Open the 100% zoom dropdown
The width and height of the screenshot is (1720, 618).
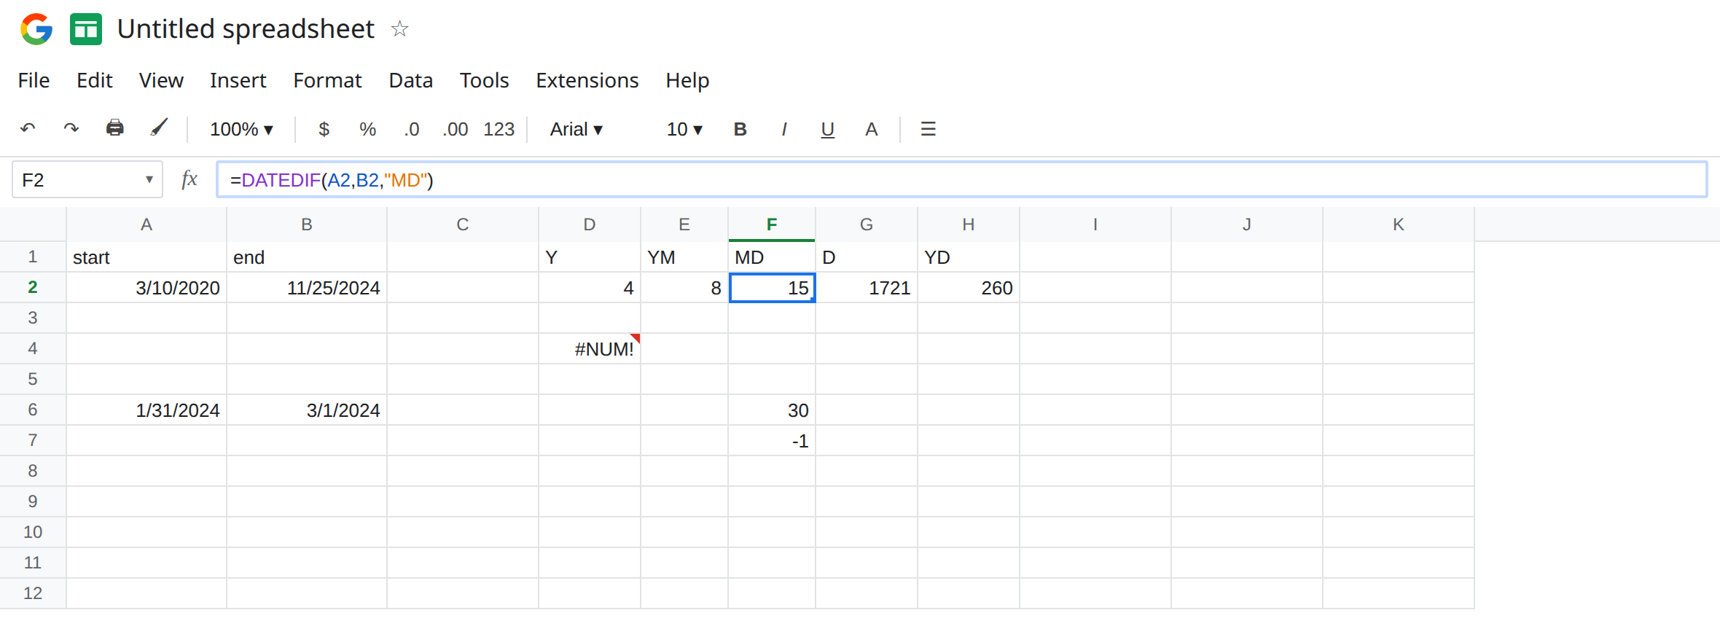[x=242, y=129]
